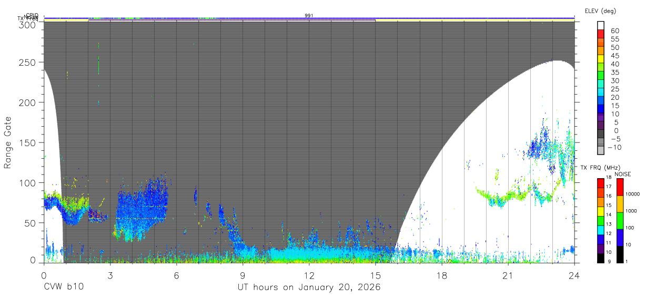The width and height of the screenshot is (646, 298).
Task: Select the 45 label on the ELEV scale
Action: point(614,56)
